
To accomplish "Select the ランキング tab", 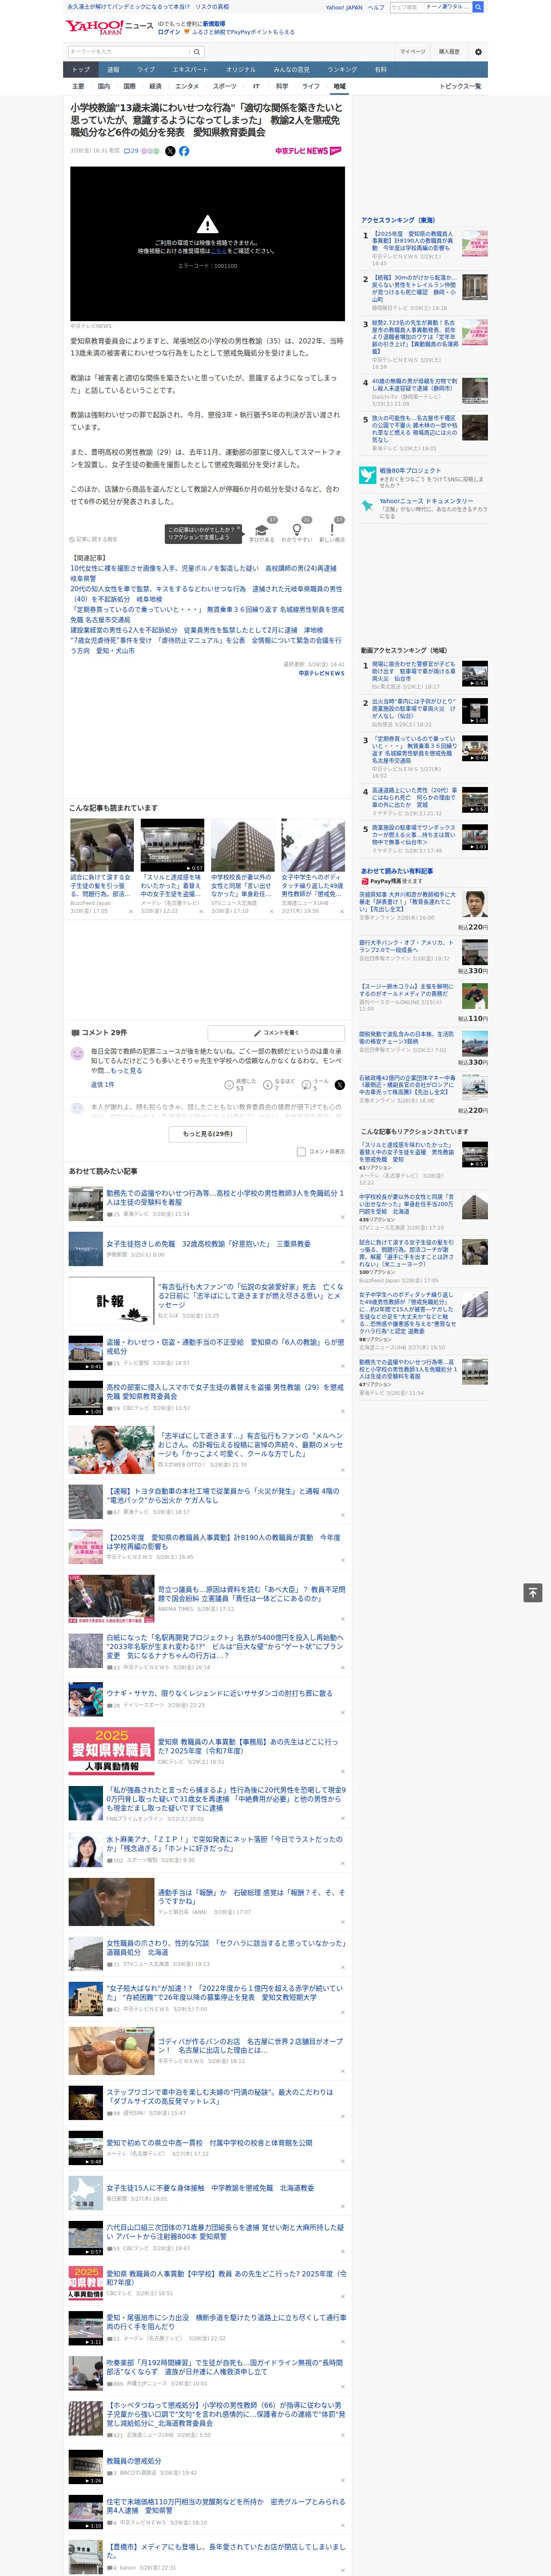I will [x=342, y=69].
